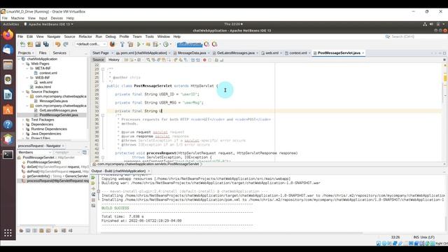Click the green re-run icon in Output panel
Image resolution: width=448 pixels, height=252 pixels.
tap(93, 178)
